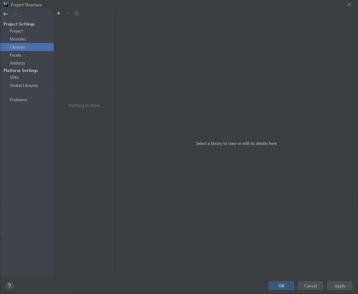Click the remove library minus icon
Image resolution: width=358 pixels, height=294 pixels.
click(68, 13)
